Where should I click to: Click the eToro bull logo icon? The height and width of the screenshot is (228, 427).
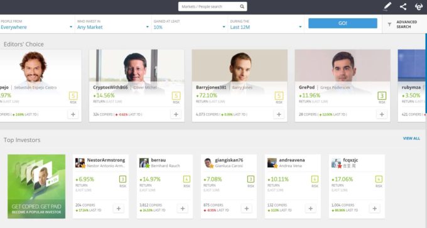419,6
